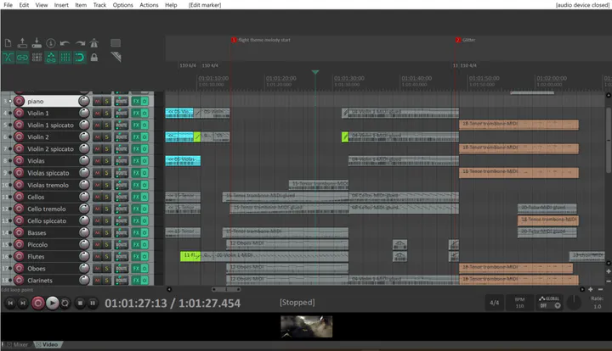Image resolution: width=612 pixels, height=351 pixels.
Task: Solo the Oboes track
Action: coord(106,269)
